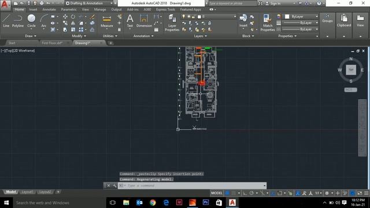Click the Insert block icon
This screenshot has height=208, width=370.
243,21
